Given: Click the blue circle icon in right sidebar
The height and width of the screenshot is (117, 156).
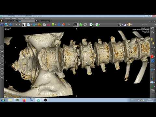Looking at the screenshot, I should tap(152, 61).
